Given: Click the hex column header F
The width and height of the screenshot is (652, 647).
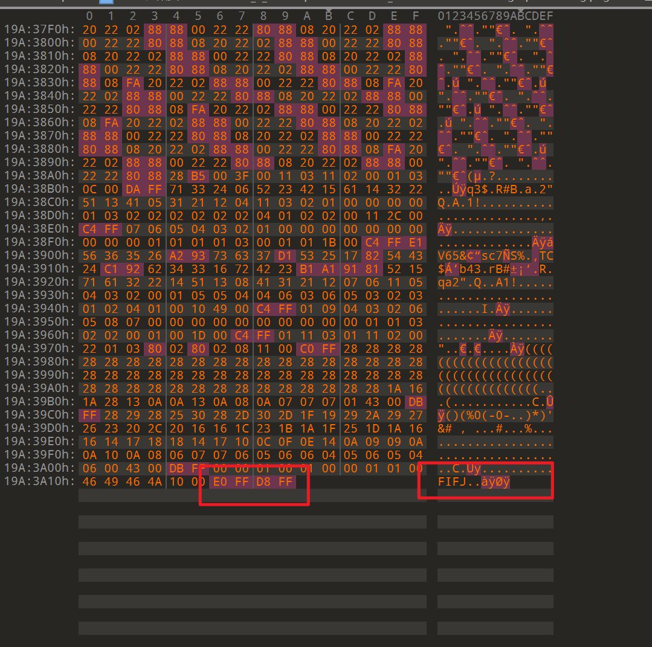Looking at the screenshot, I should pos(415,16).
